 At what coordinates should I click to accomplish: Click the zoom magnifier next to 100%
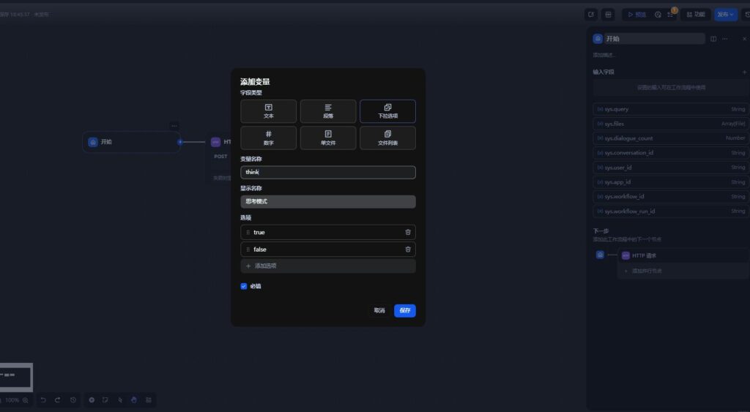point(26,400)
